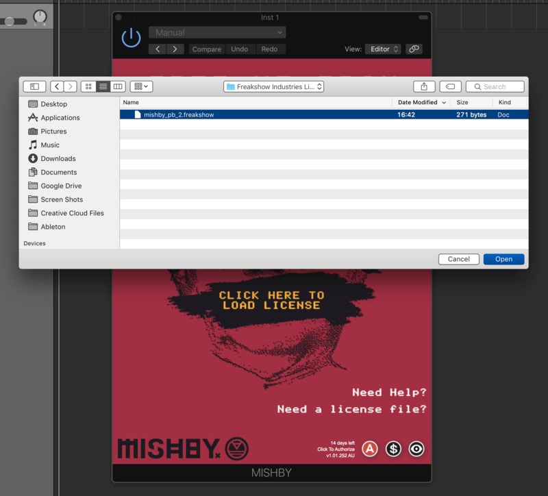
Task: Open the Freakshow Industries folder path popup
Action: 273,86
